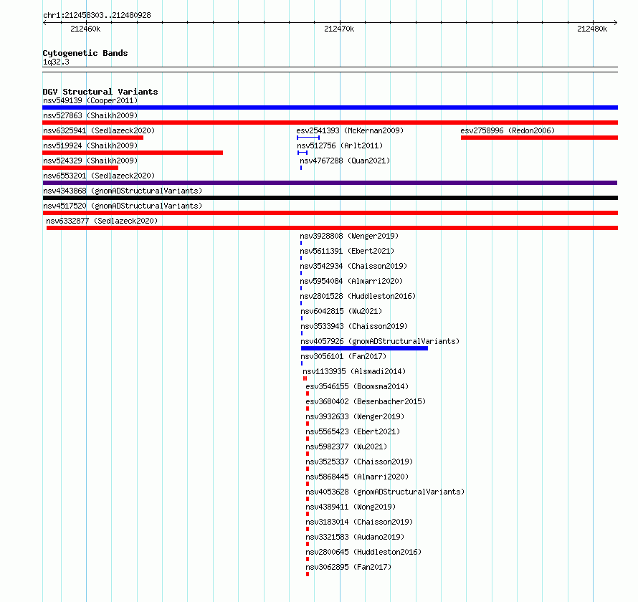
Task: Click the DGV Structural Variants track title
Action: pos(100,92)
